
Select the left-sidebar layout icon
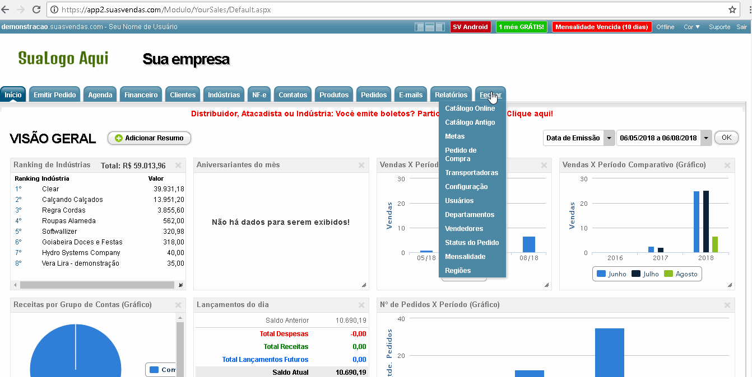pos(420,27)
